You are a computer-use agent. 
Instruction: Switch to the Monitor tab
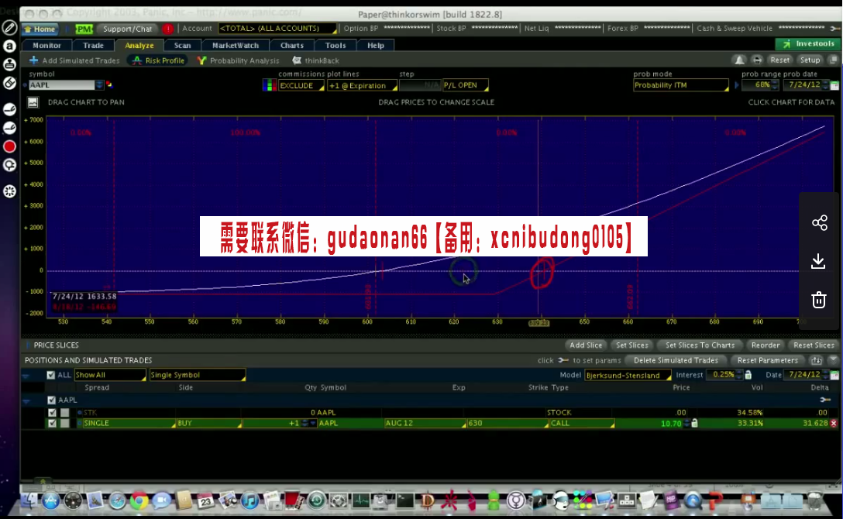(x=46, y=46)
